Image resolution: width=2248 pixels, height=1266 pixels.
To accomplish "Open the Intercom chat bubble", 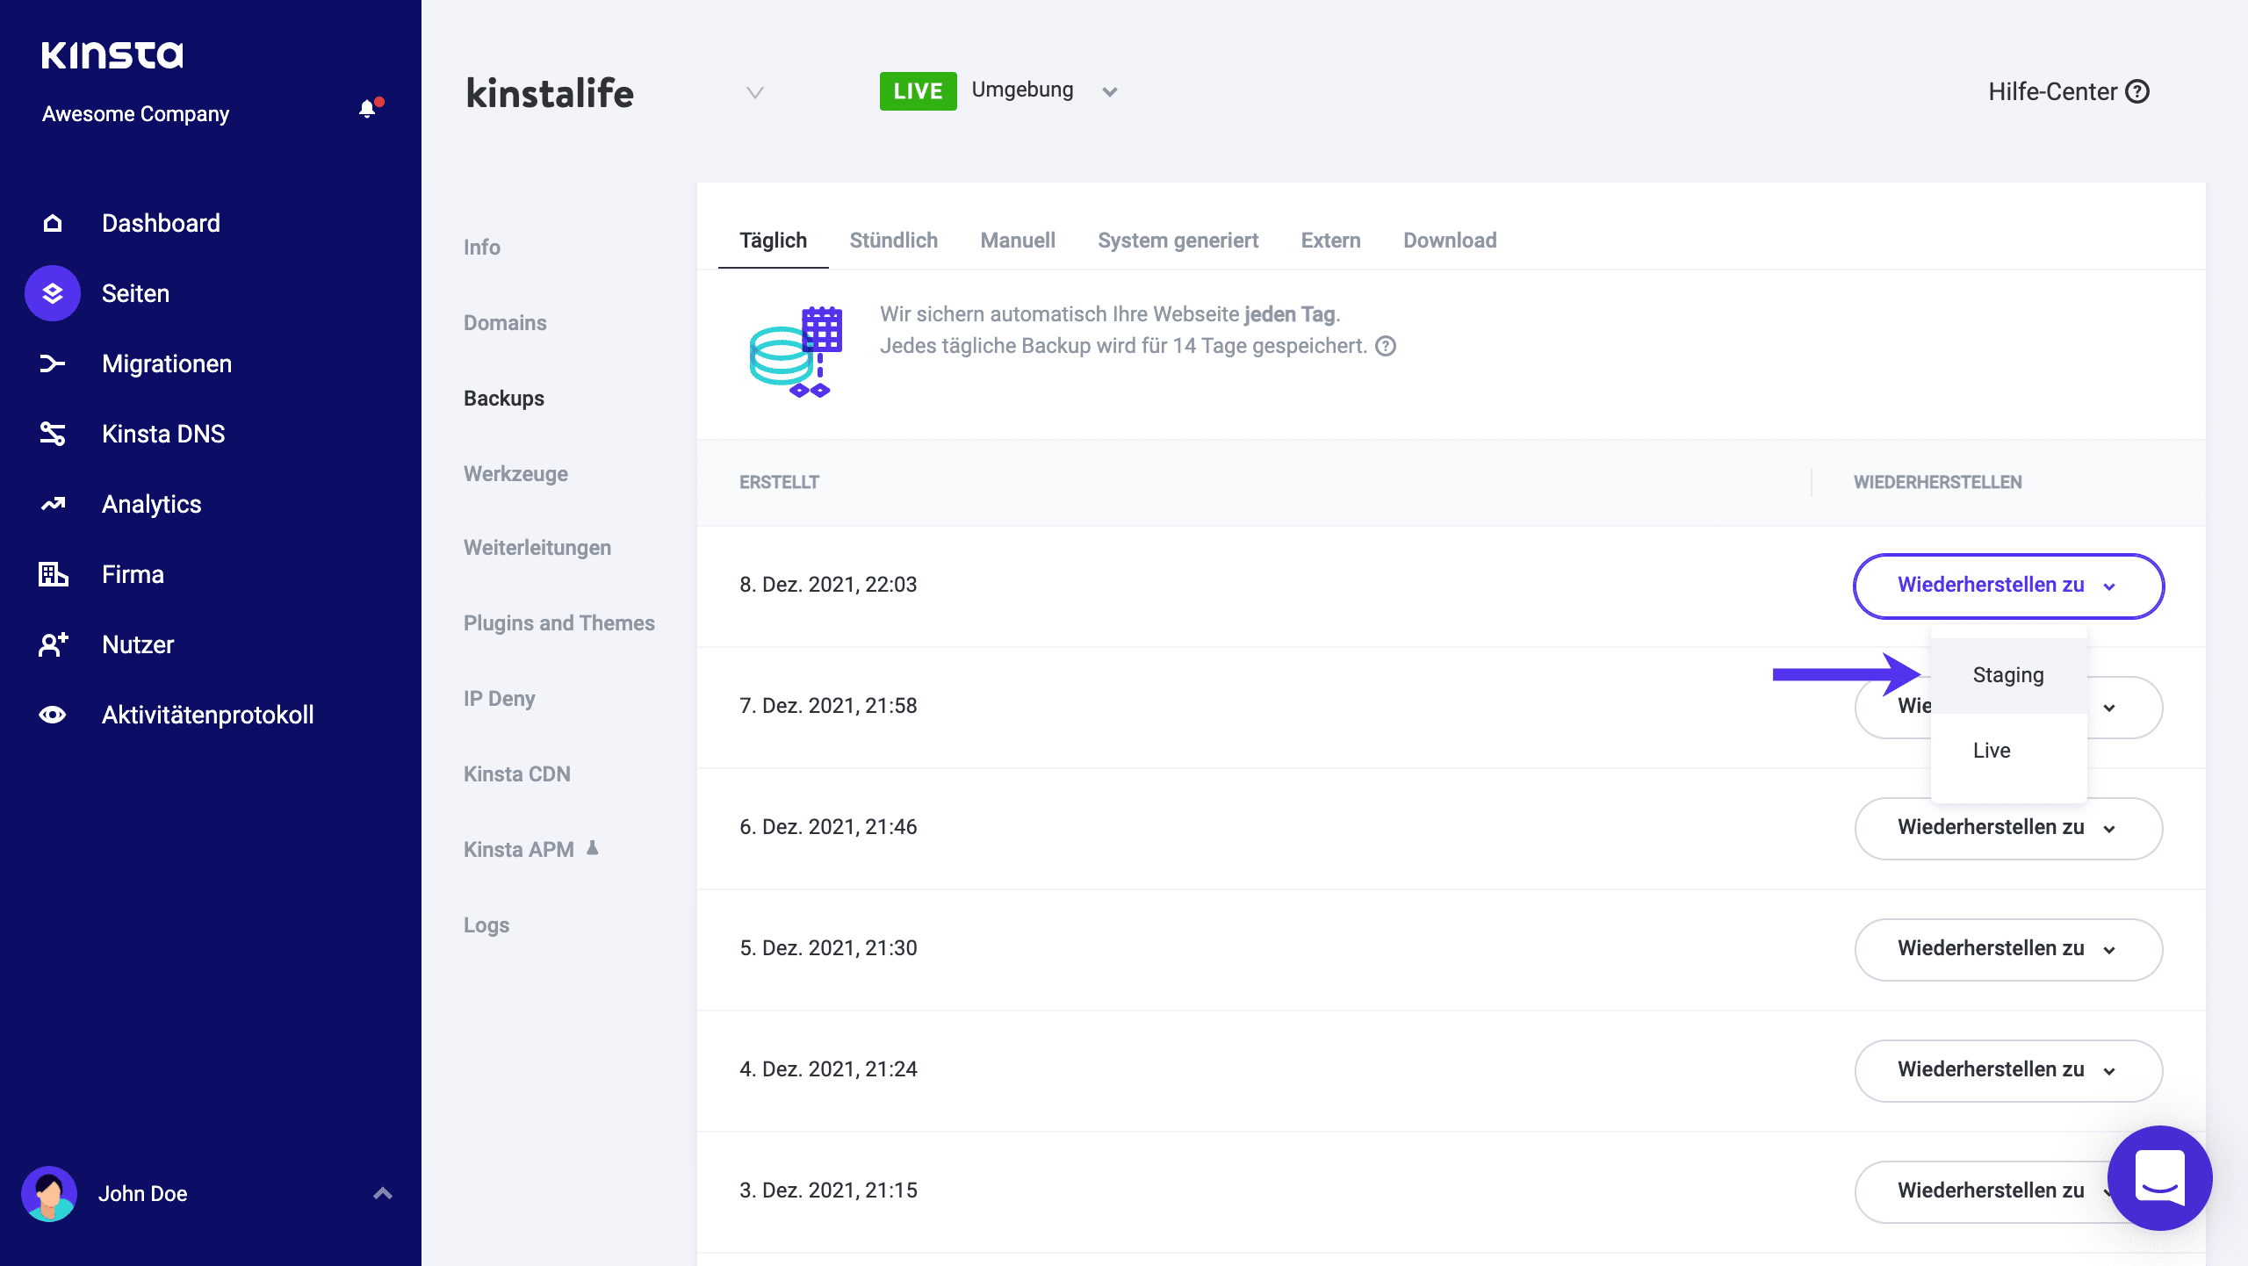I will point(2158,1178).
